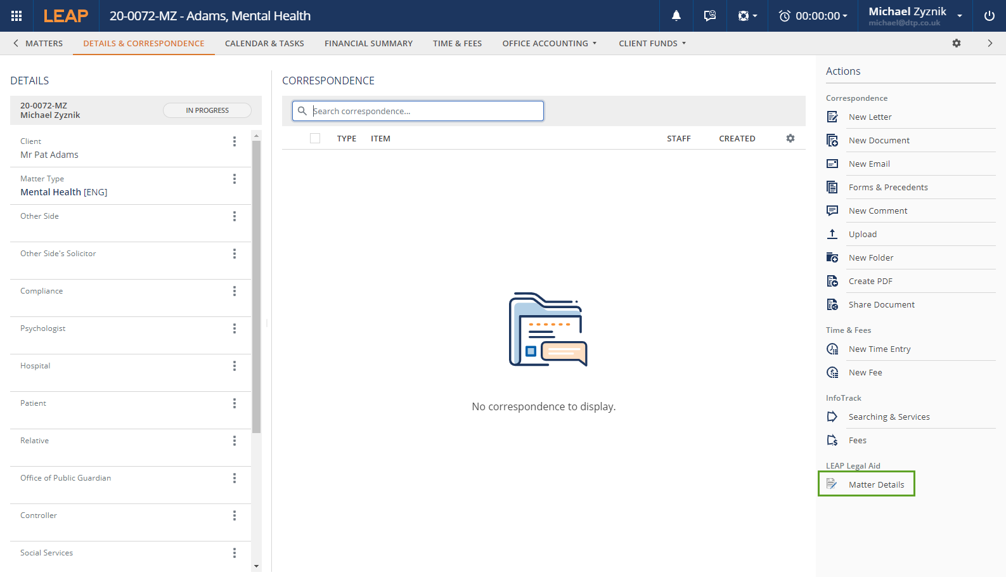
Task: Open the Financial Summary tab
Action: click(368, 43)
